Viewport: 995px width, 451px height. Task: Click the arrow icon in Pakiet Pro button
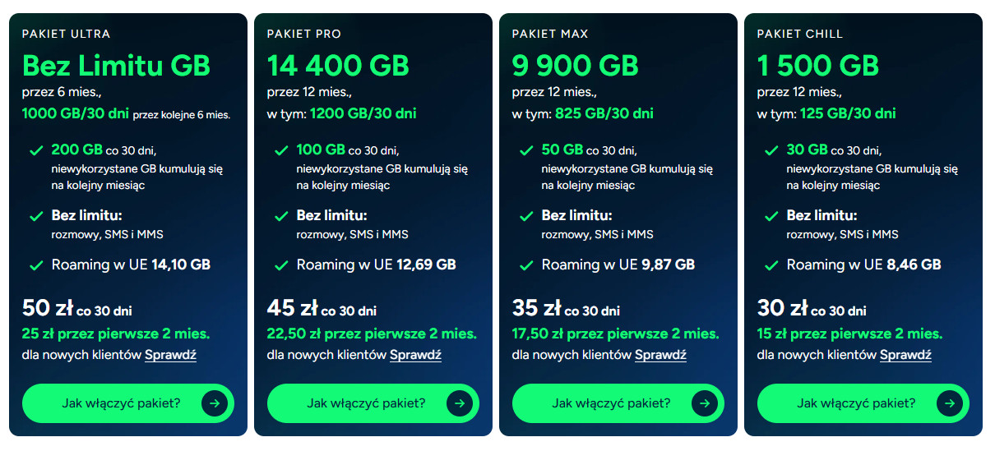click(459, 403)
